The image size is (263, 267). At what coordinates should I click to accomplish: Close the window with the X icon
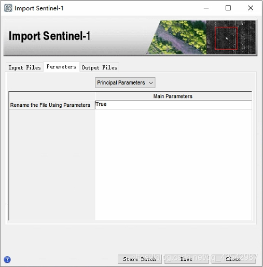click(x=251, y=8)
